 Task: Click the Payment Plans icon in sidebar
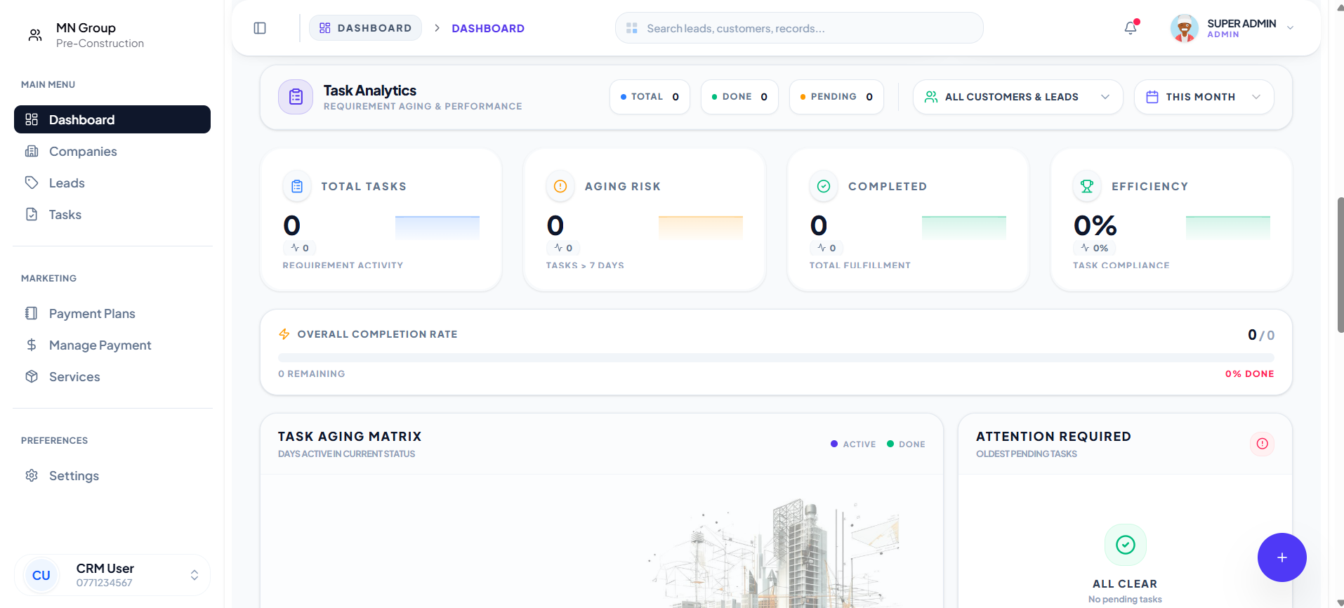32,313
